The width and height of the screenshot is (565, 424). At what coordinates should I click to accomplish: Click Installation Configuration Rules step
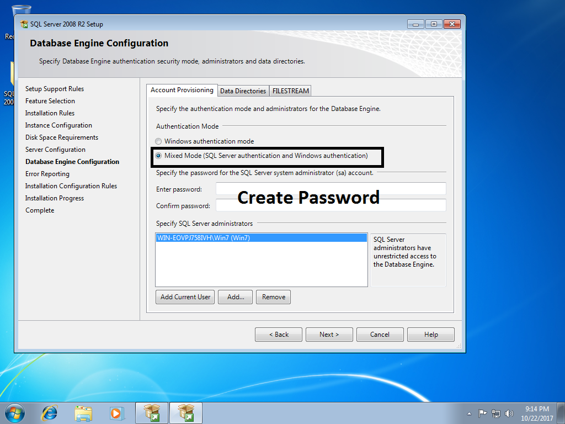pos(71,186)
